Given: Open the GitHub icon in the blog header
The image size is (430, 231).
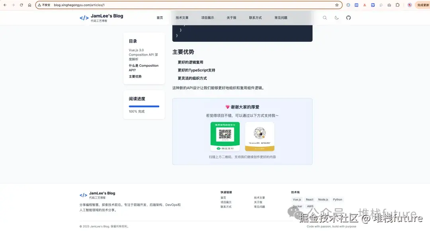Looking at the screenshot, I should click(348, 17).
